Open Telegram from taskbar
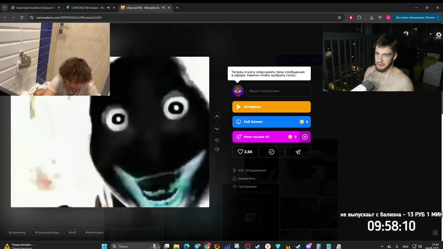This screenshot has width=443, height=249. pyautogui.click(x=198, y=246)
